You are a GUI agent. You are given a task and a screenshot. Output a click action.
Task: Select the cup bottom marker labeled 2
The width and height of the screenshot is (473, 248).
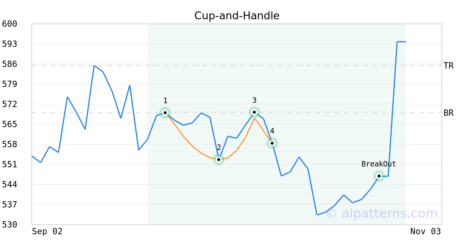click(218, 159)
